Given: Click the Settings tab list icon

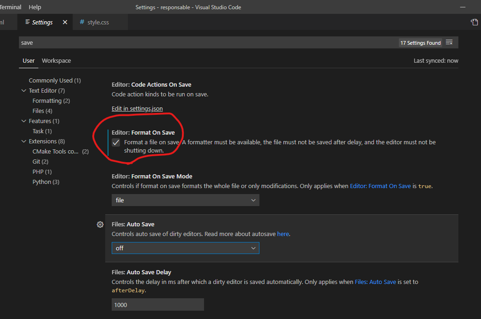Looking at the screenshot, I should pos(28,22).
